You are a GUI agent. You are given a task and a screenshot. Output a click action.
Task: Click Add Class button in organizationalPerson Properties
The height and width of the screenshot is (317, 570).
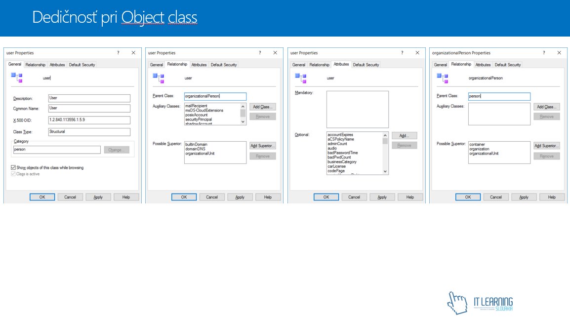546,107
